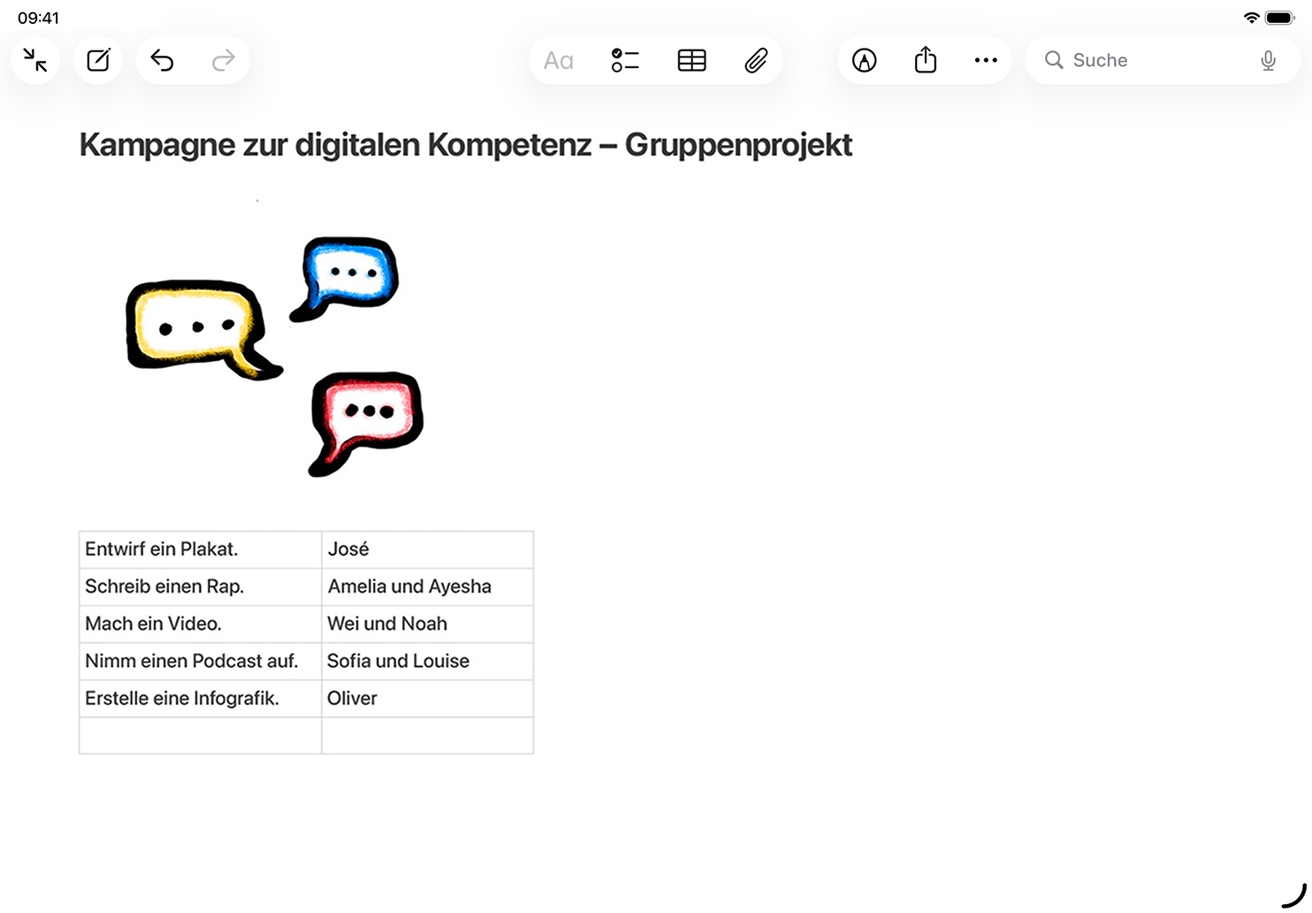The width and height of the screenshot is (1312, 913).
Task: Create a new note with compose icon
Action: (98, 60)
